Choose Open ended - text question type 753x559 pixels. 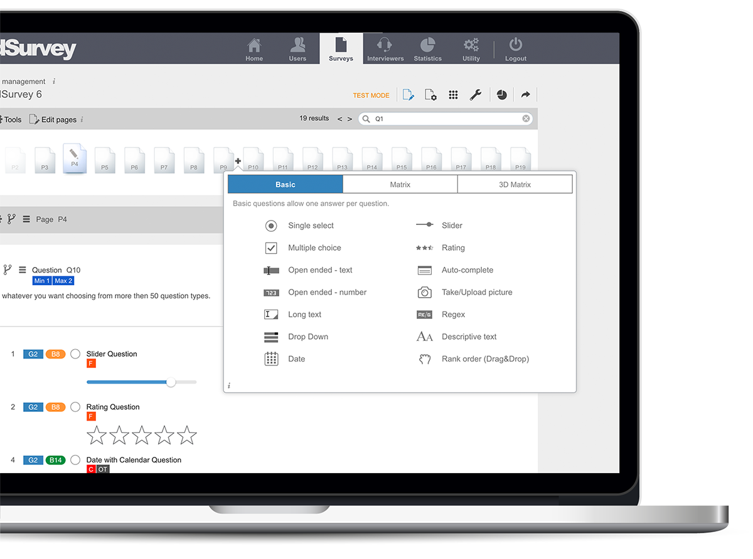pos(308,270)
